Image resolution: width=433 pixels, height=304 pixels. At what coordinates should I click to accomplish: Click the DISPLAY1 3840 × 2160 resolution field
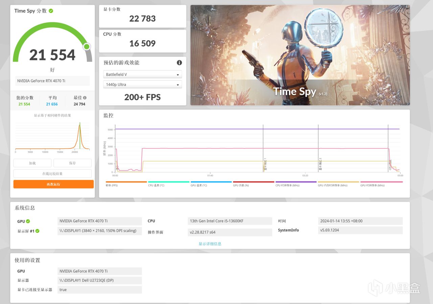tap(100, 231)
